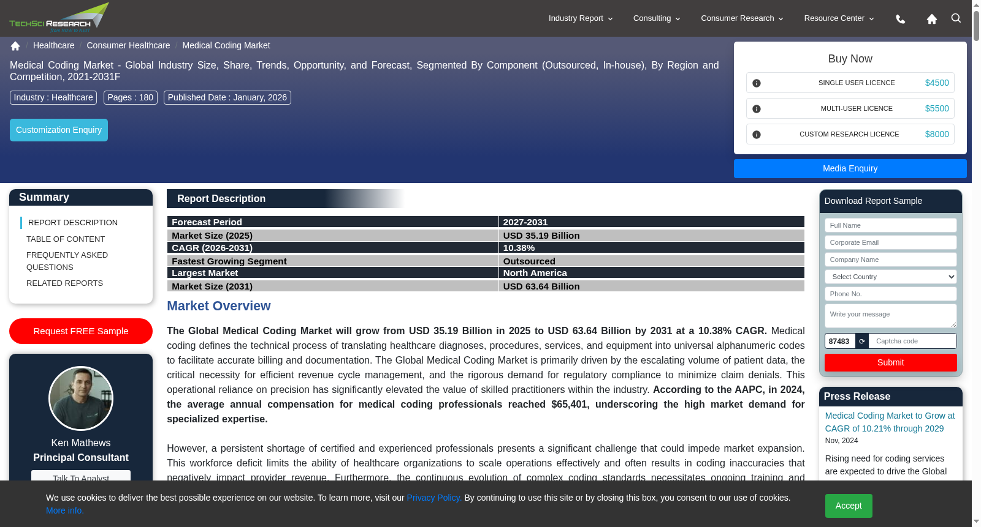Select Multi-User Licence $5500 option
This screenshot has height=527, width=981.
[850, 108]
